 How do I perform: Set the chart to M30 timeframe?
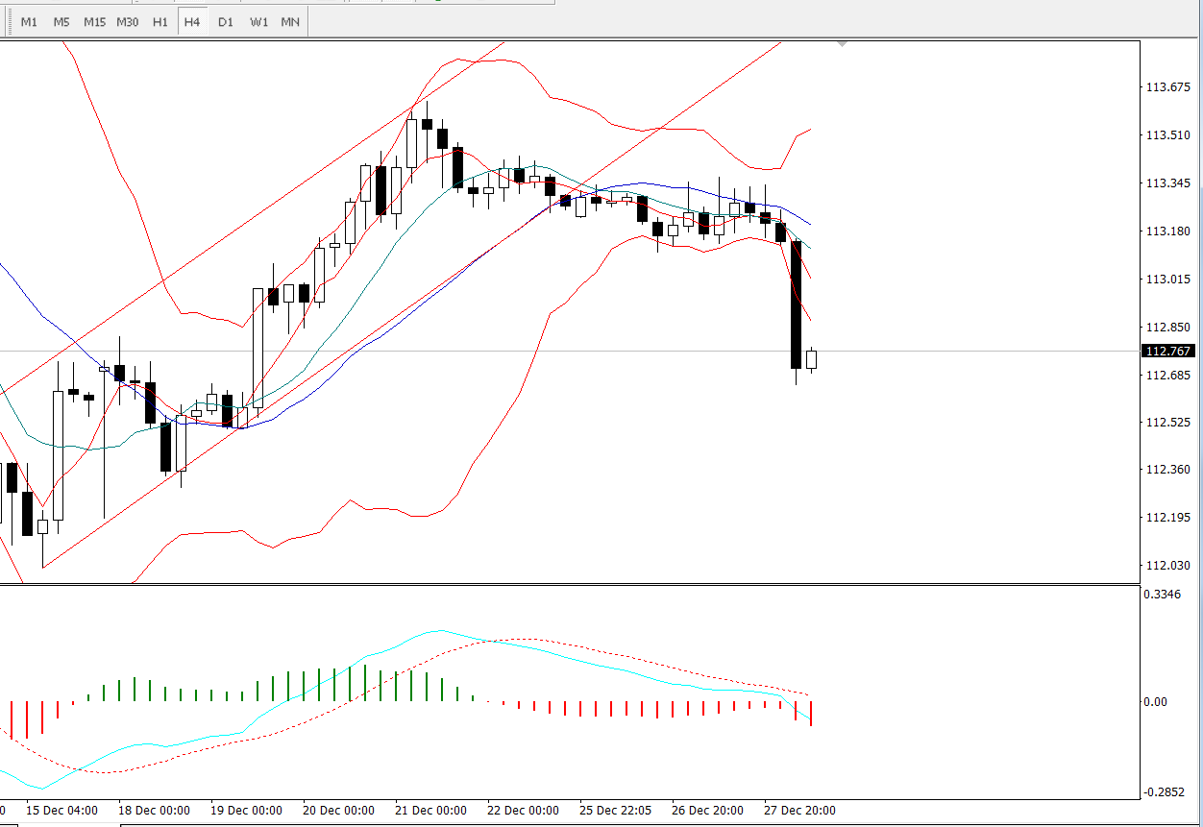127,21
